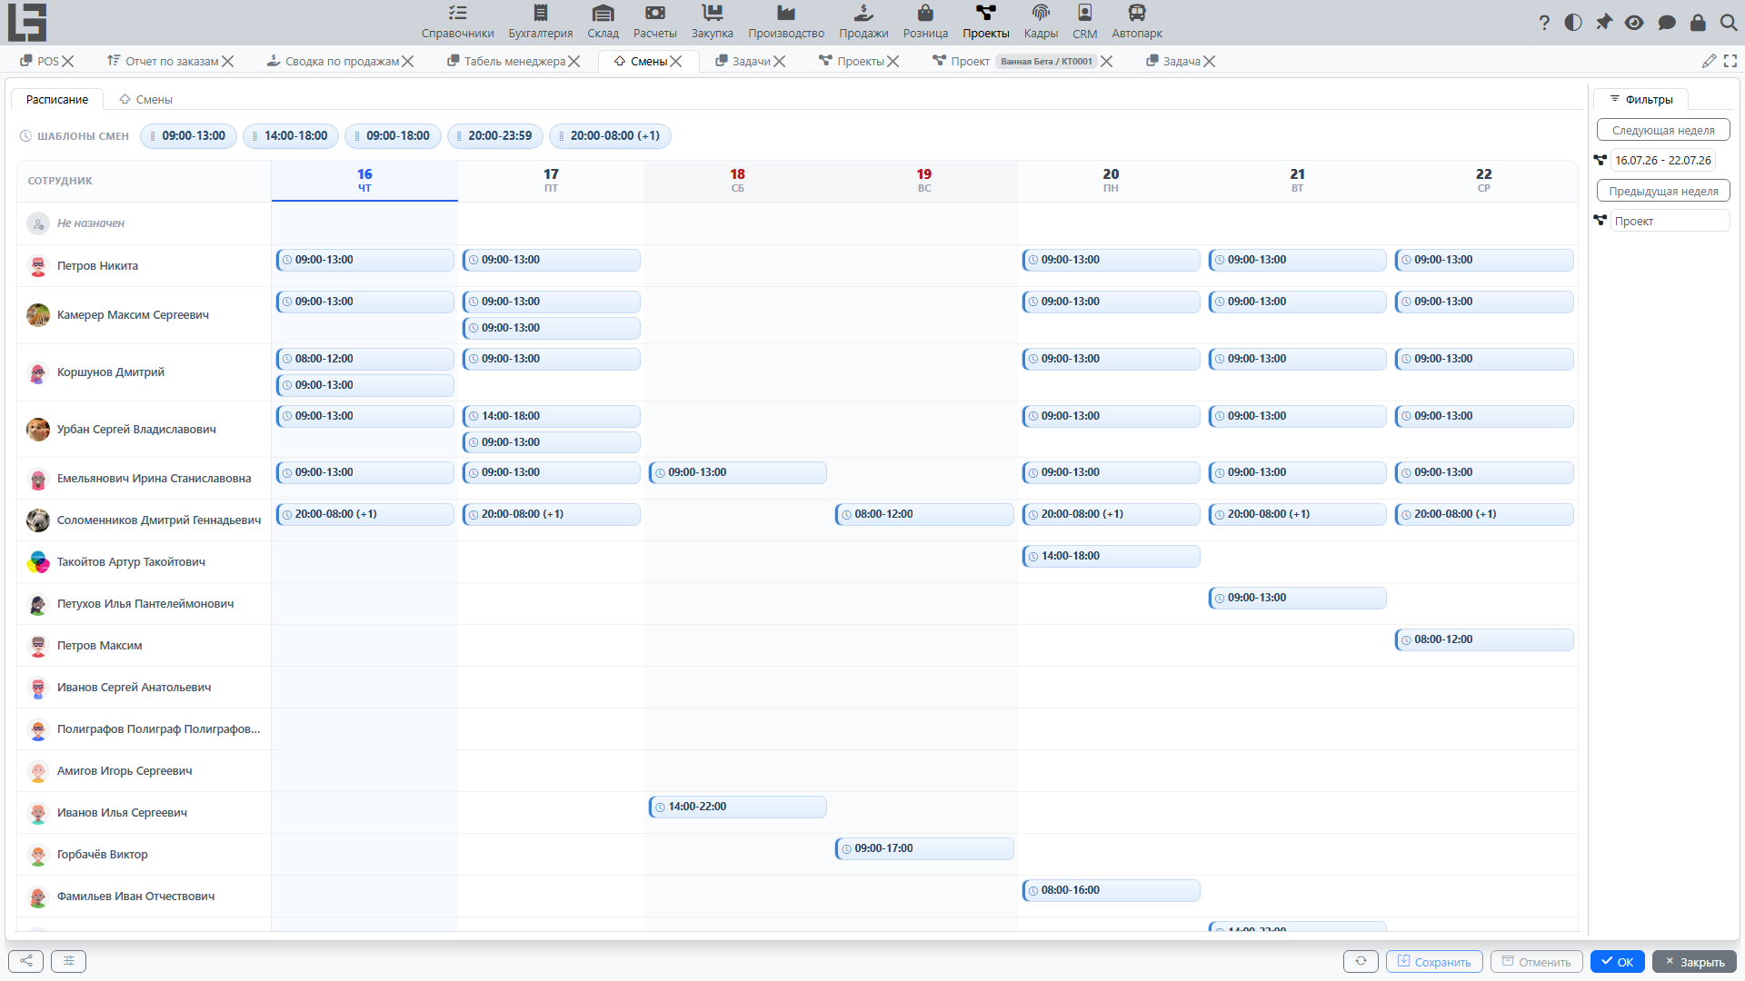The image size is (1745, 981).
Task: Toggle the eye visibility icon
Action: point(1634,23)
